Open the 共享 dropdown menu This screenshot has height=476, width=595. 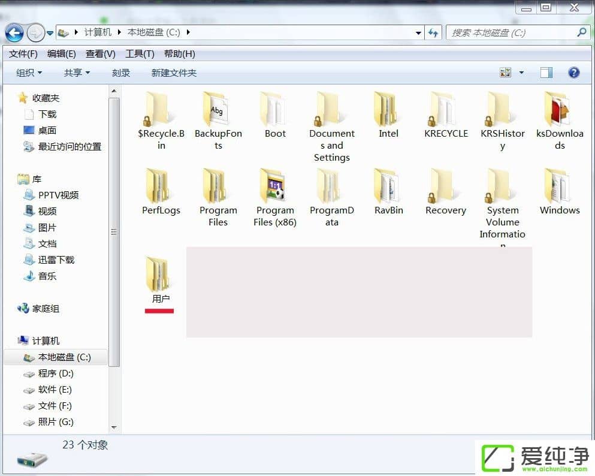[77, 73]
